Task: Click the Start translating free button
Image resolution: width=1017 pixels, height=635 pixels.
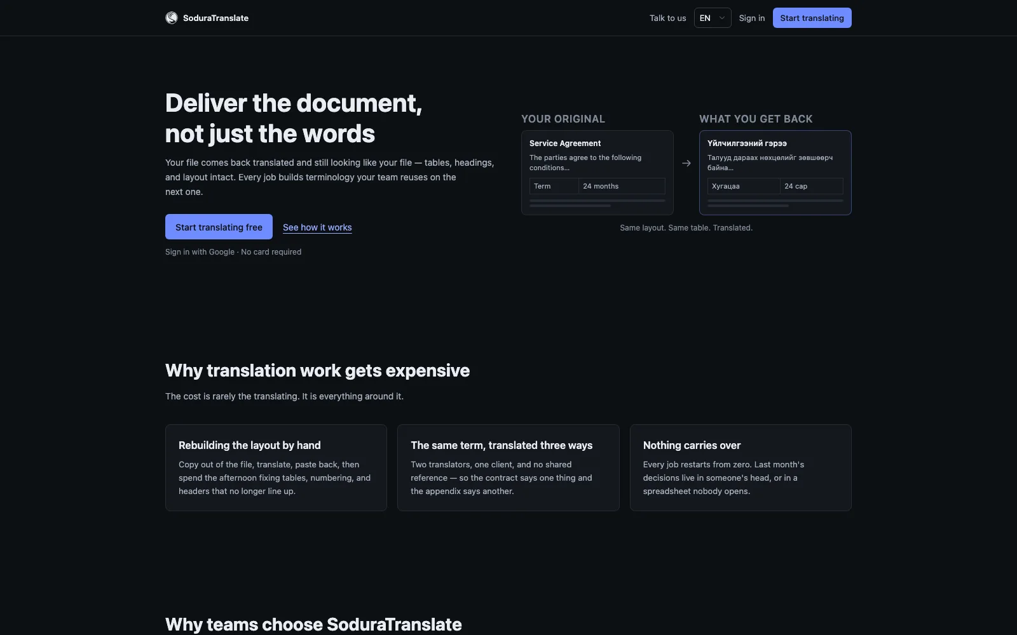Action: click(219, 227)
